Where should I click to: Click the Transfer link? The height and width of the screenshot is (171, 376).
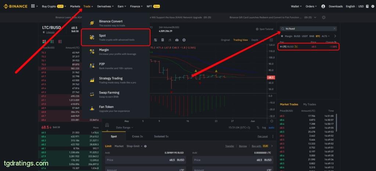(x=229, y=146)
